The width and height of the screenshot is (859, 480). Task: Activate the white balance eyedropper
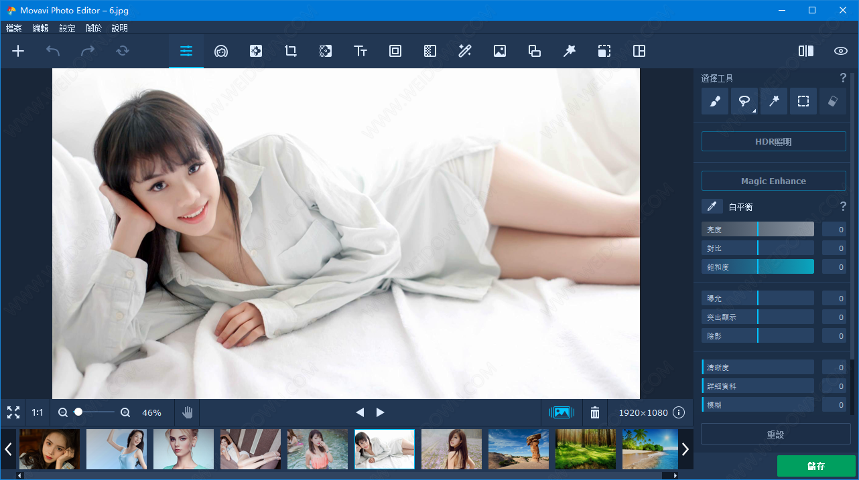coord(712,206)
